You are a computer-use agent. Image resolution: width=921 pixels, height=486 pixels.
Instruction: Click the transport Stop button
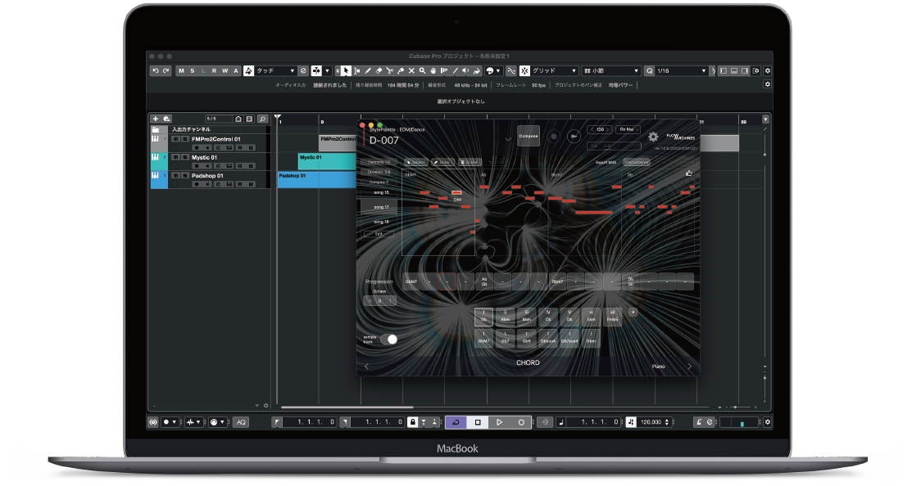[x=478, y=422]
